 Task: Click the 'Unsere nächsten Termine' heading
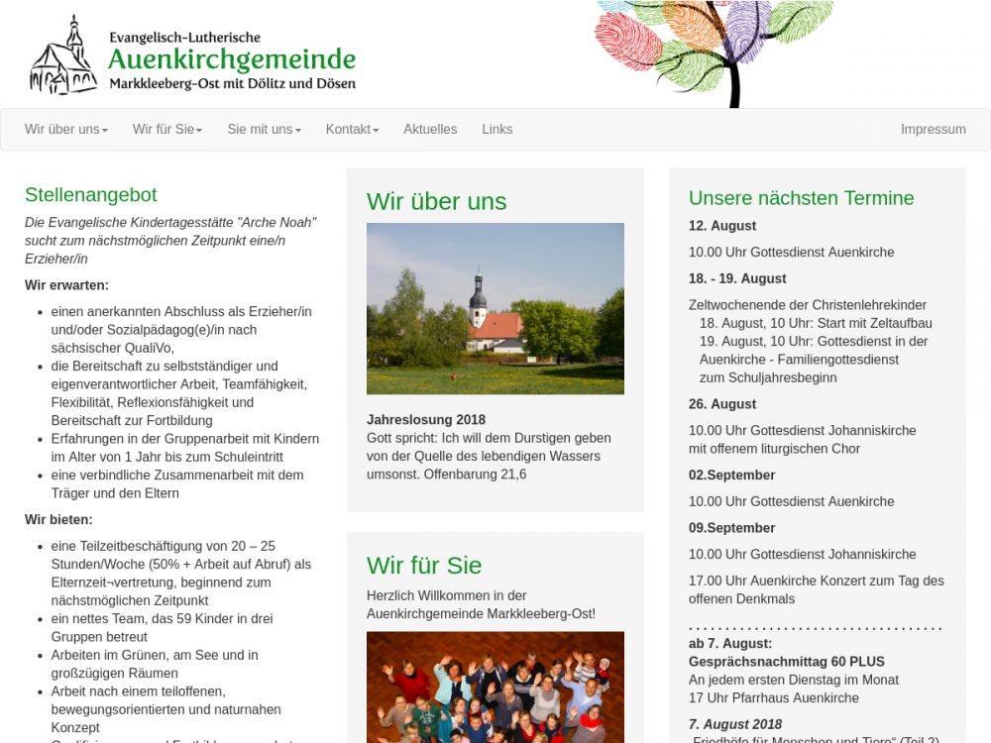tap(801, 197)
